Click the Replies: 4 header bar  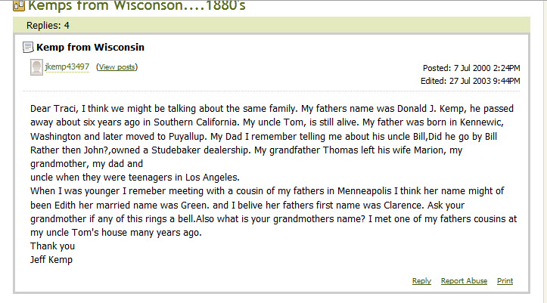[272, 26]
